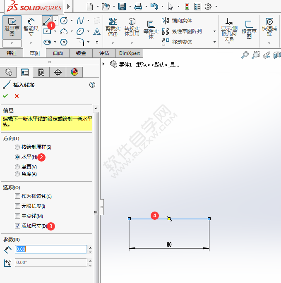Expand SolidWorks menu arrow beside logo

[68, 7]
